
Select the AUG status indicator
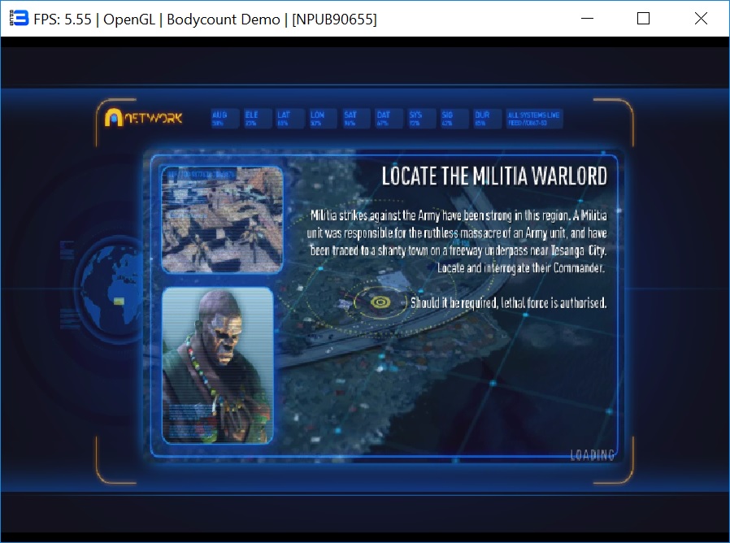220,119
